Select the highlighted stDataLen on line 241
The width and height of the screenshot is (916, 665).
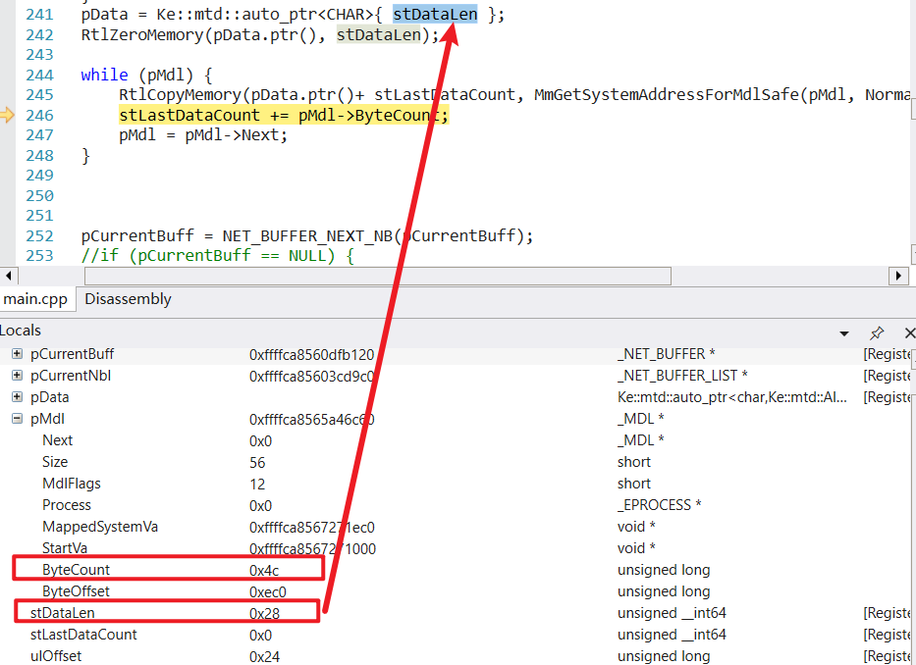pyautogui.click(x=435, y=14)
